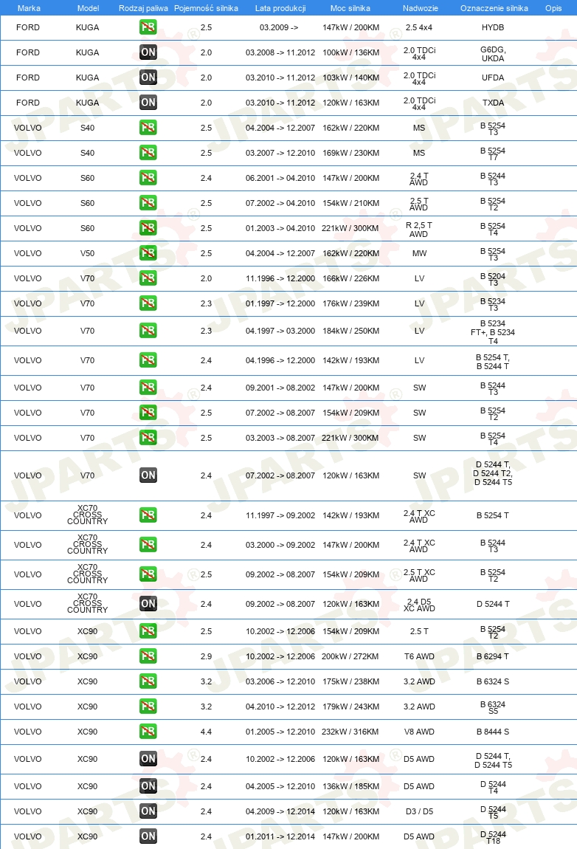Image resolution: width=577 pixels, height=849 pixels.
Task: Click the ON diesel icon for Kuga UFDA
Action: (x=148, y=78)
